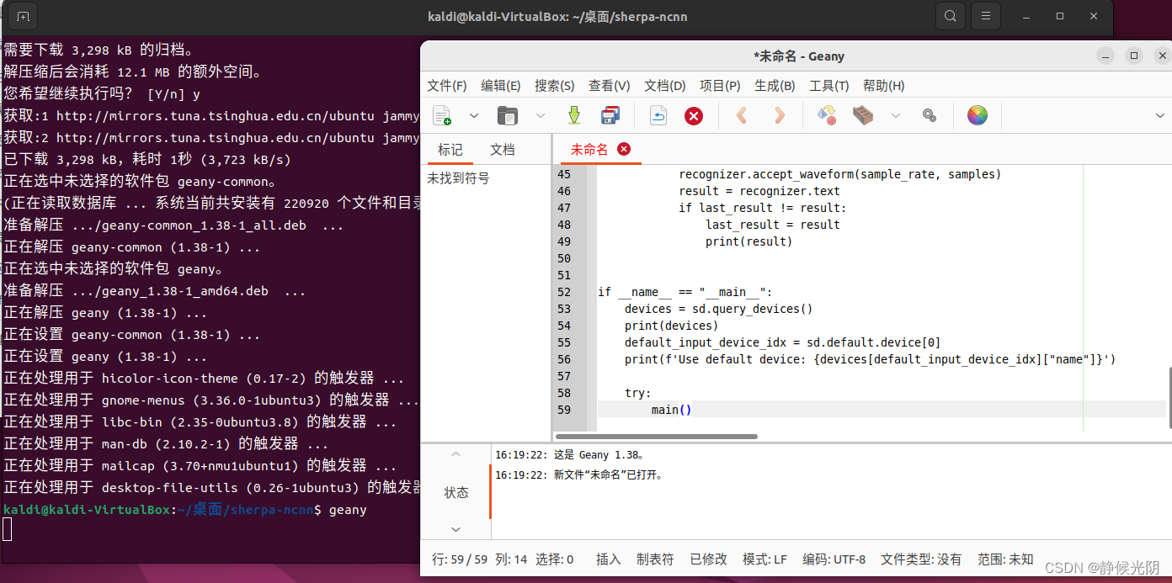
Task: Open the 查看(V) menu
Action: click(x=610, y=86)
